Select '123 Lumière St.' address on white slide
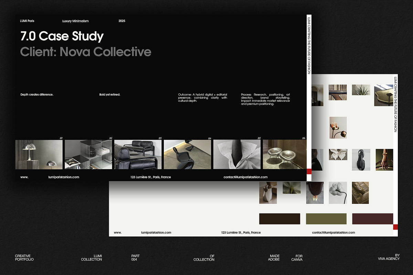 241,232
